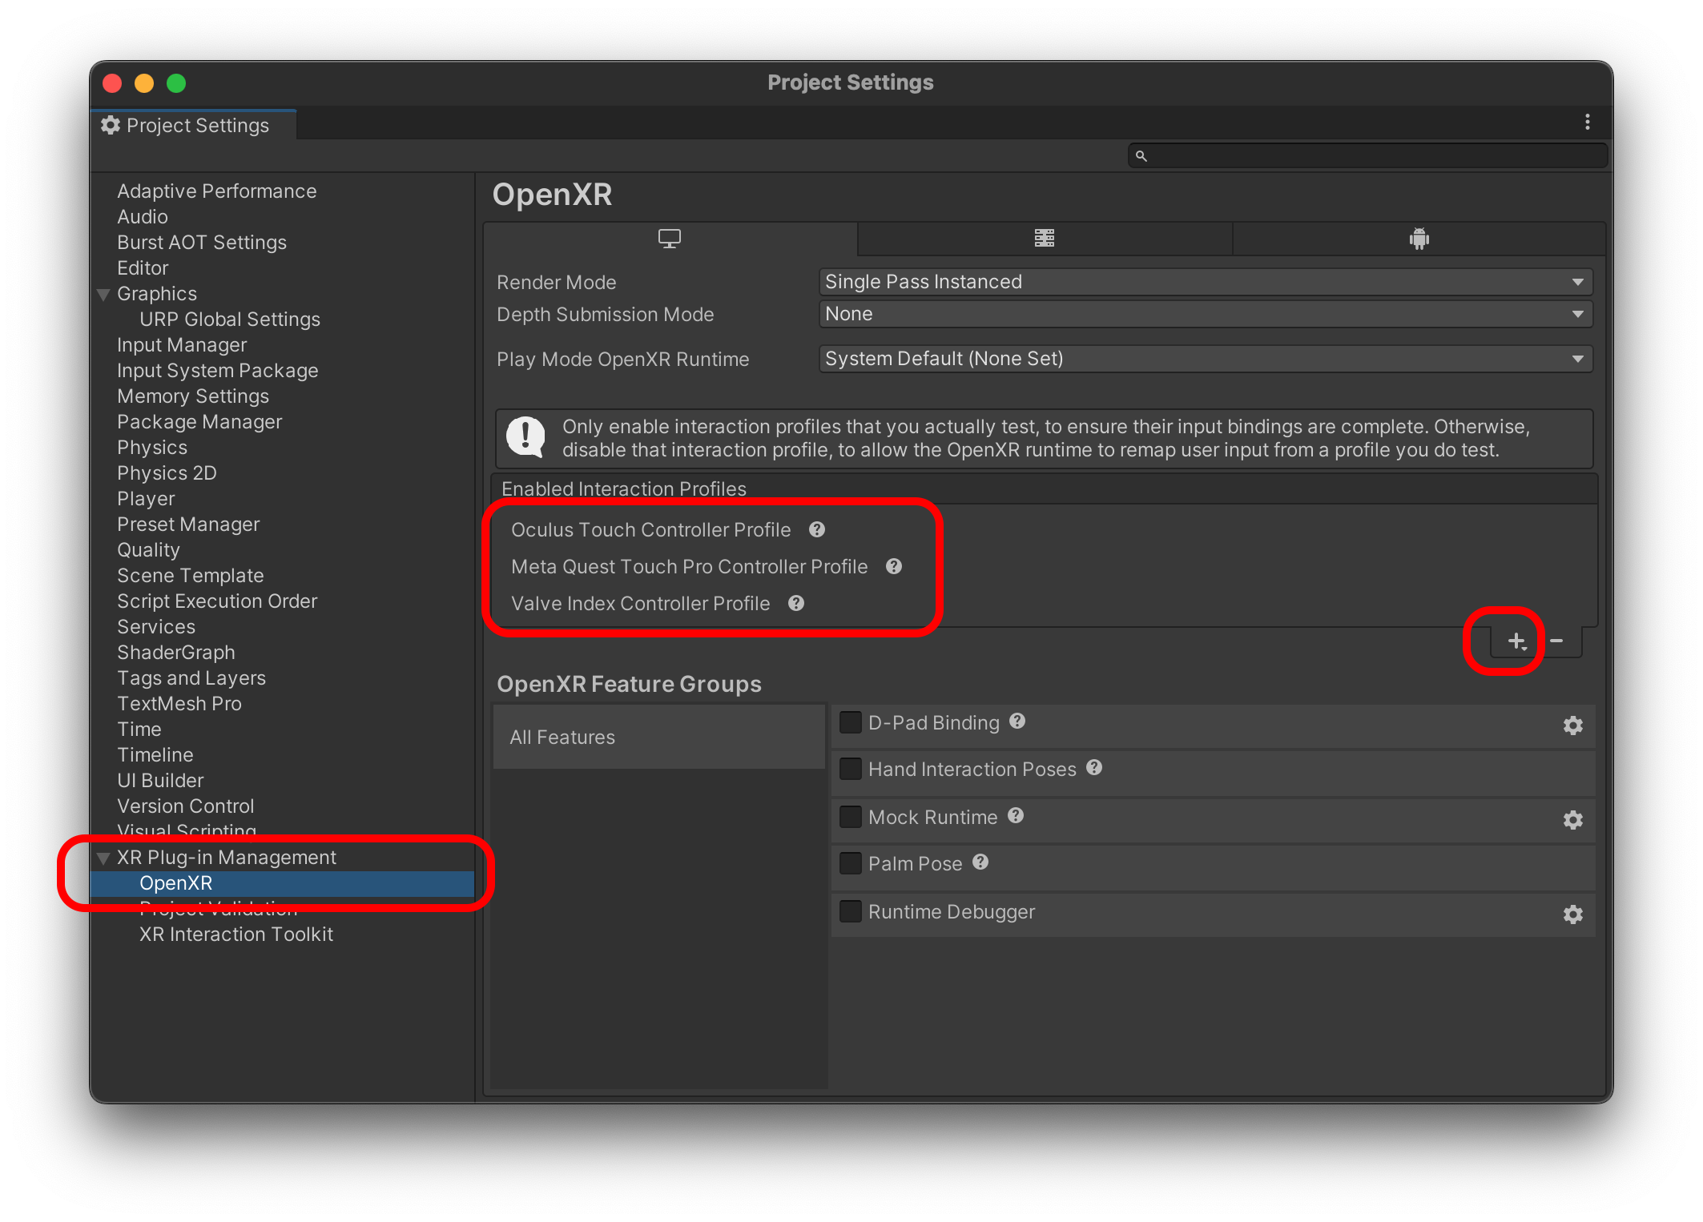Enable the Hand Interaction Poses checkbox

[850, 770]
